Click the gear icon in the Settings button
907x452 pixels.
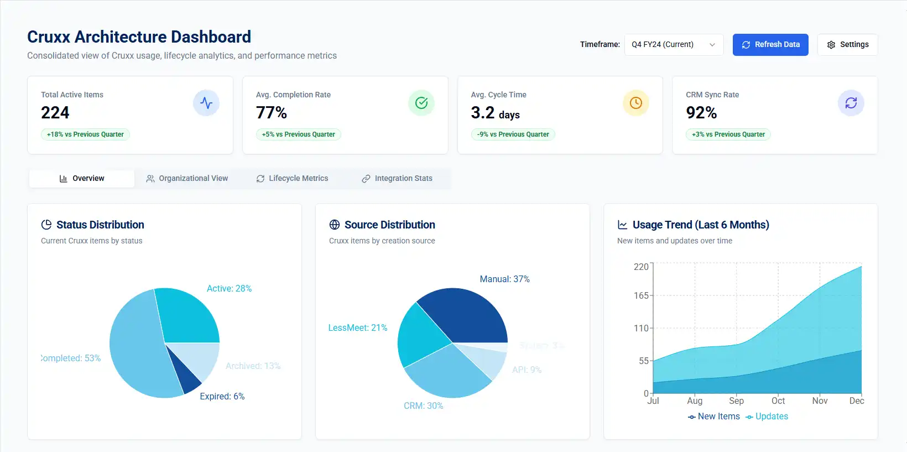click(x=831, y=45)
